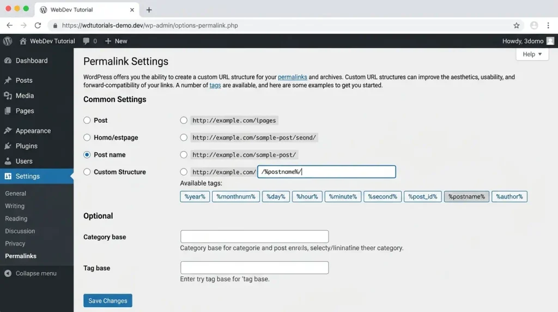Insert the %monthnum% tag
Image resolution: width=558 pixels, height=312 pixels.
pos(235,196)
